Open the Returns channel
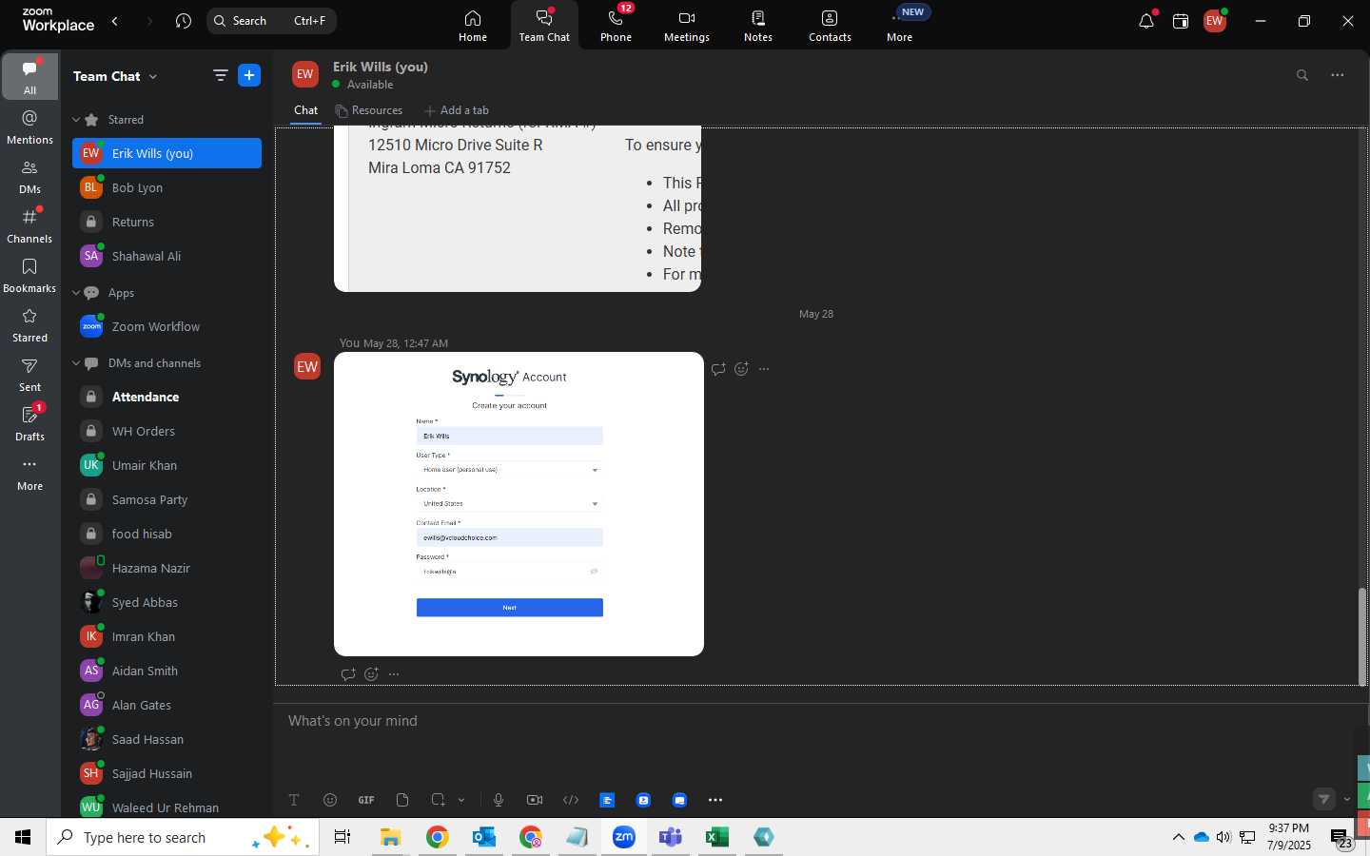This screenshot has height=856, width=1370. coord(166,222)
